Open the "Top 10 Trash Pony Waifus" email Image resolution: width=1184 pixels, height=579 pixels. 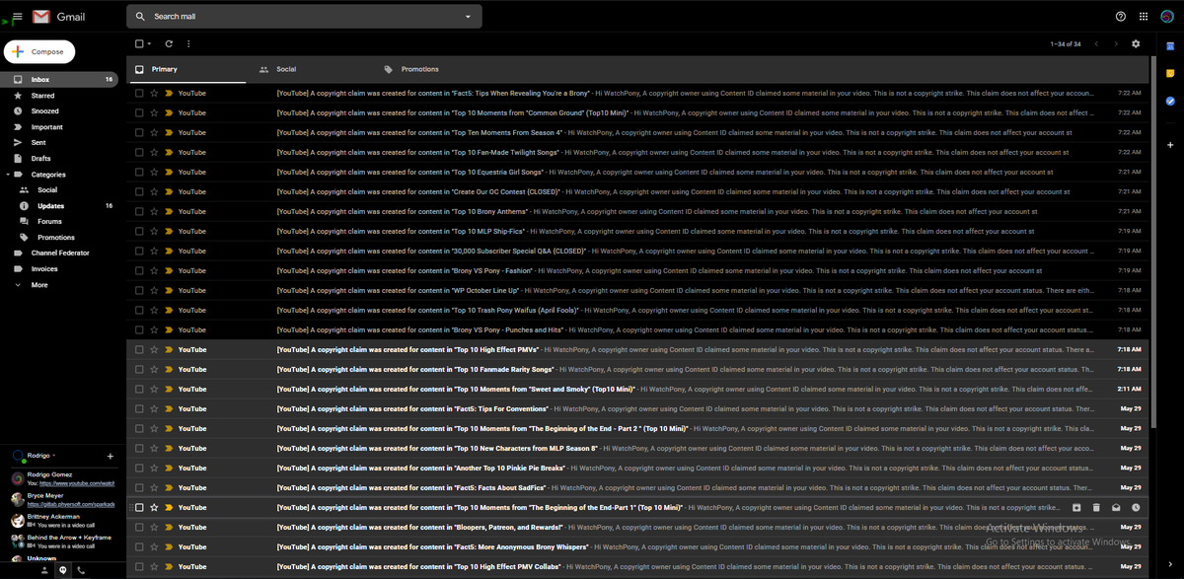[638, 310]
